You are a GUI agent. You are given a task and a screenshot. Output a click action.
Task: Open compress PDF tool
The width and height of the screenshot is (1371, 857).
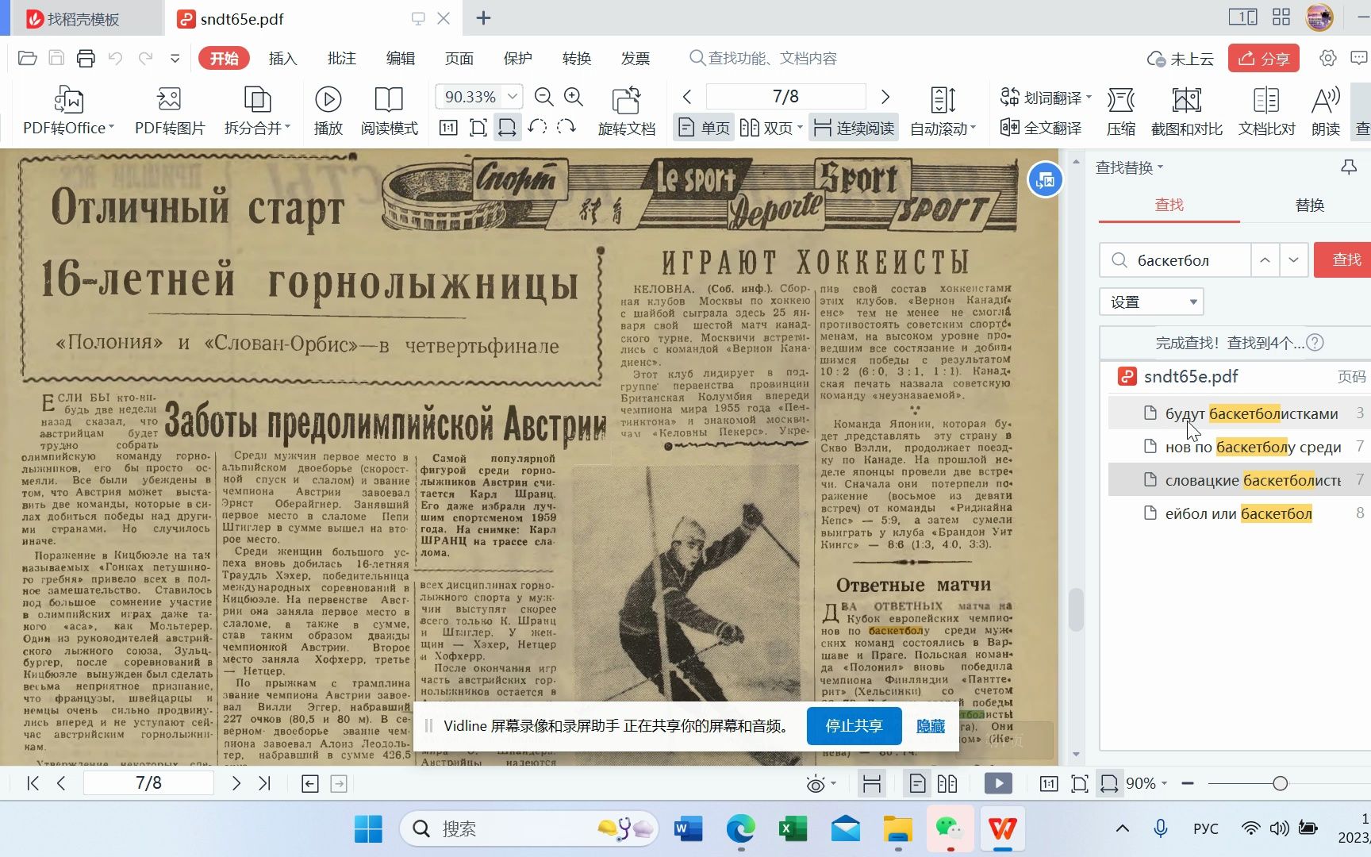point(1120,110)
